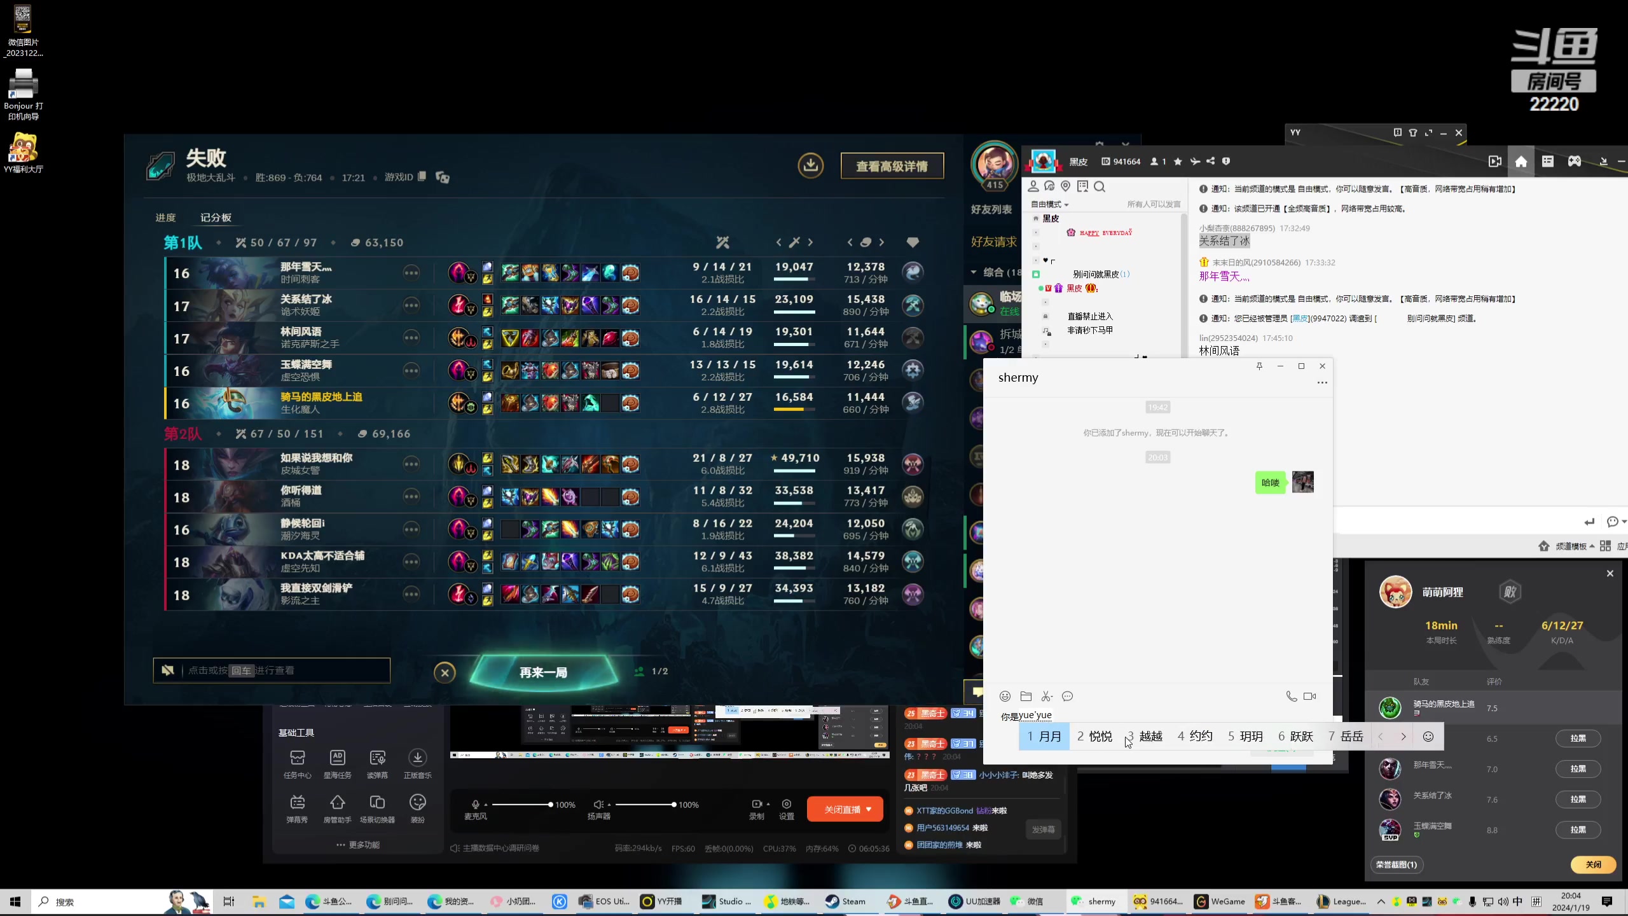Click 荣誉截图(1) button
Image resolution: width=1628 pixels, height=916 pixels.
point(1397,864)
